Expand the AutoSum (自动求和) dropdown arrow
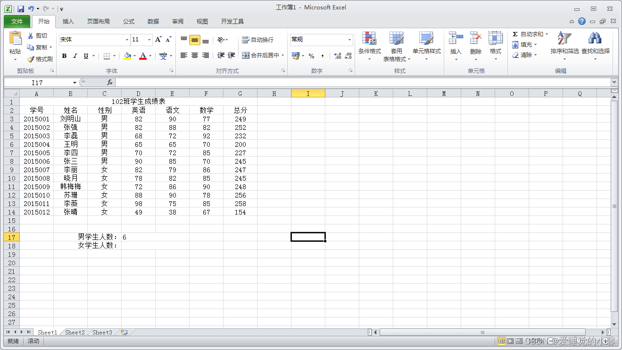The height and width of the screenshot is (350, 622). (x=547, y=34)
